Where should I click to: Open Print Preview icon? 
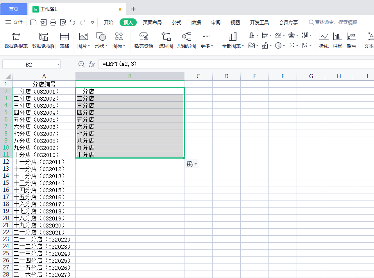63,22
